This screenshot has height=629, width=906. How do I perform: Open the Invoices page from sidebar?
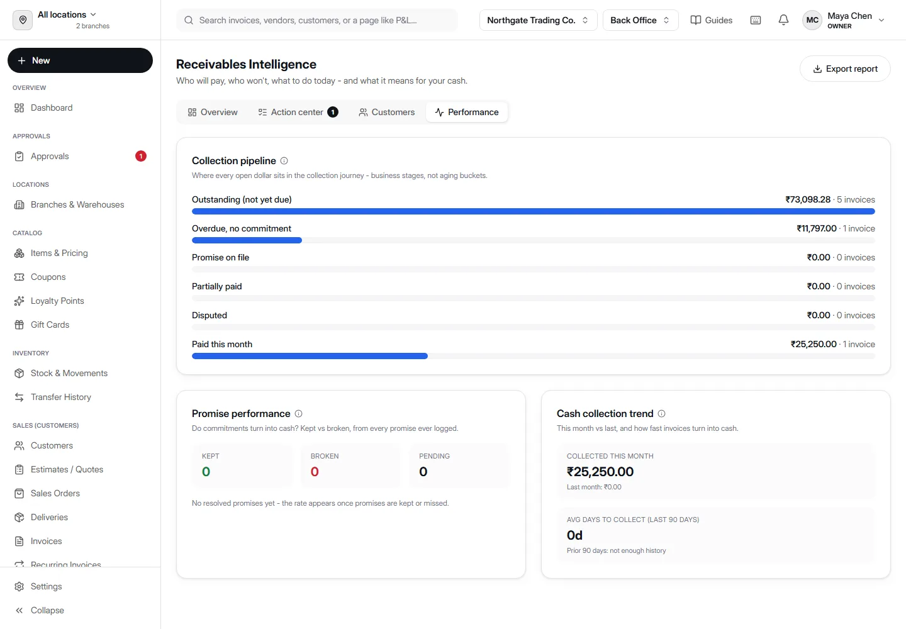pos(81,542)
